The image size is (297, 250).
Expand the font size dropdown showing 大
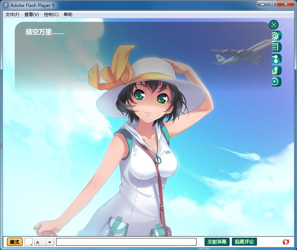tap(44, 242)
